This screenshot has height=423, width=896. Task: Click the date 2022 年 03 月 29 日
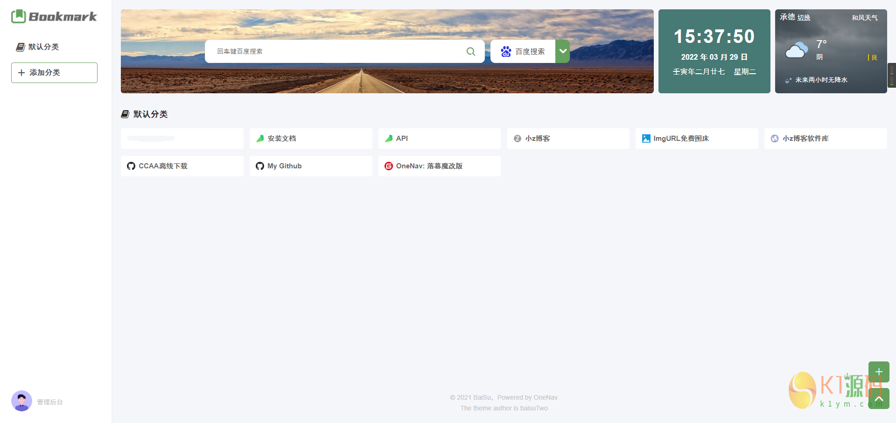pos(714,57)
